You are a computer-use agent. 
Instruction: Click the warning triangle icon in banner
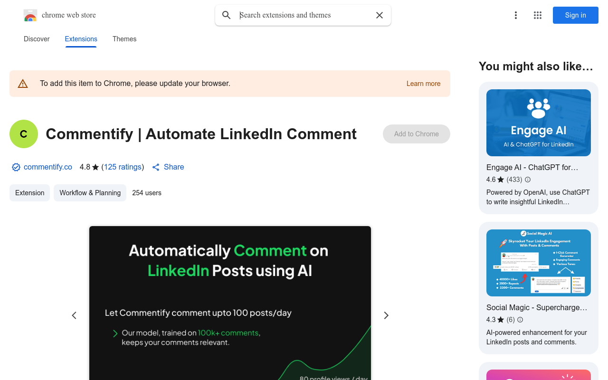[23, 84]
